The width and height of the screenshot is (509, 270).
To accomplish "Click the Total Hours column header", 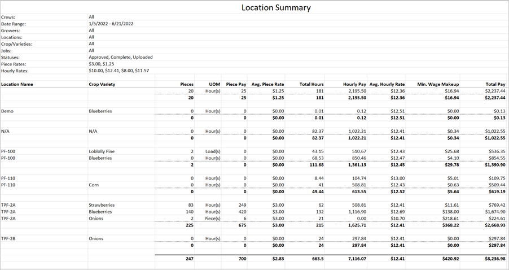I will click(311, 84).
